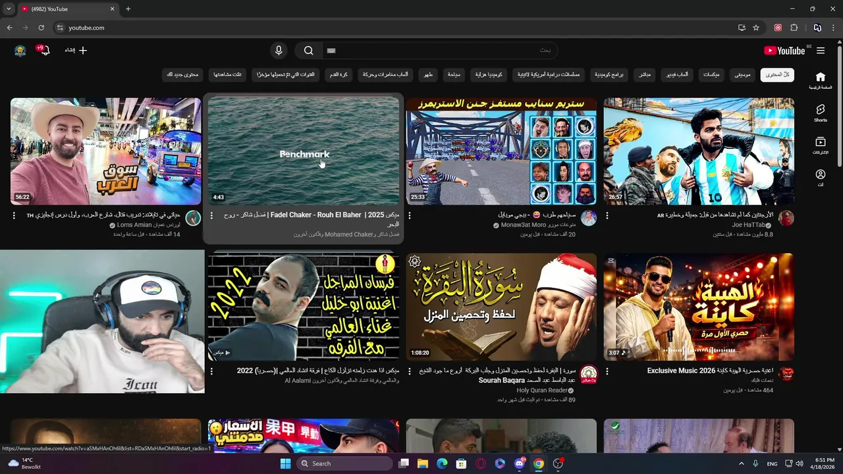Open the Surah Al-Baqara video thumbnail
Viewport: 843px width, 474px height.
tap(501, 307)
